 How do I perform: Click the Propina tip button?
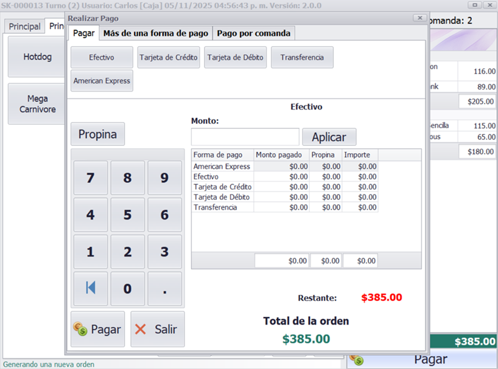(x=97, y=134)
